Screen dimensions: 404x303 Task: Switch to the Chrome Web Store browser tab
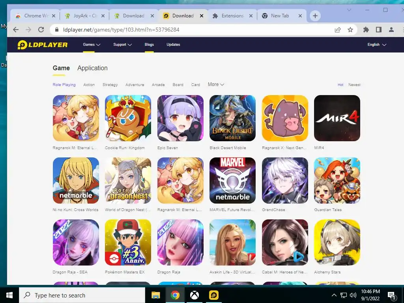tap(35, 16)
